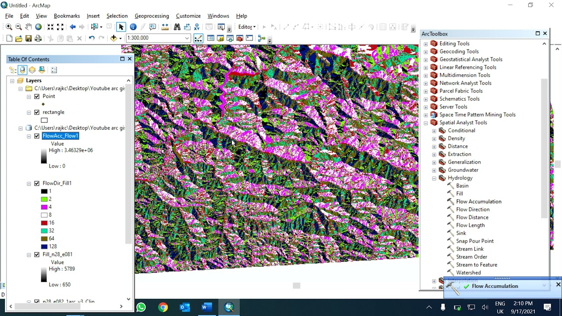Click the Fixed Zoom In icon
The width and height of the screenshot is (562, 316).
(x=50, y=27)
